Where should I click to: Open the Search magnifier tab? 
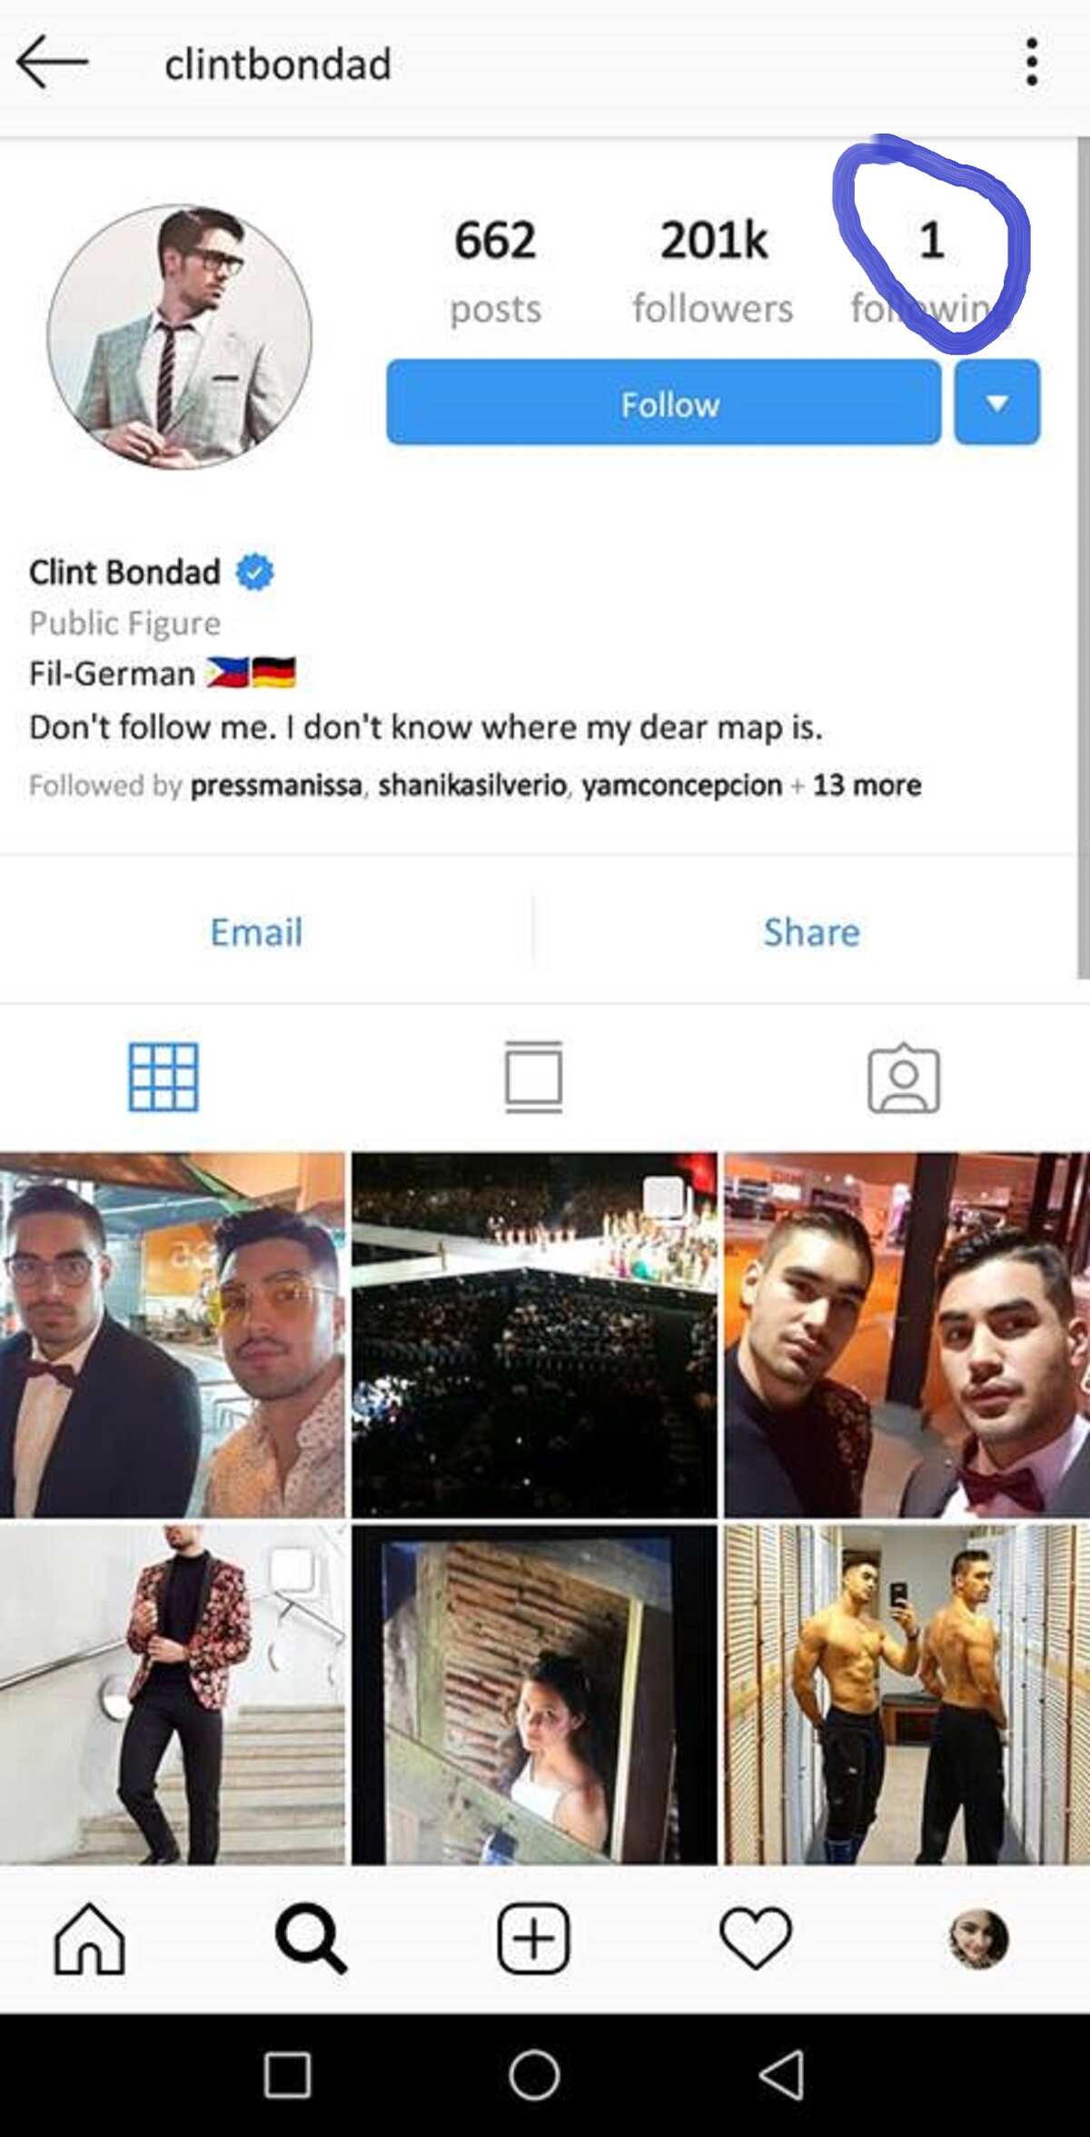pos(311,1939)
